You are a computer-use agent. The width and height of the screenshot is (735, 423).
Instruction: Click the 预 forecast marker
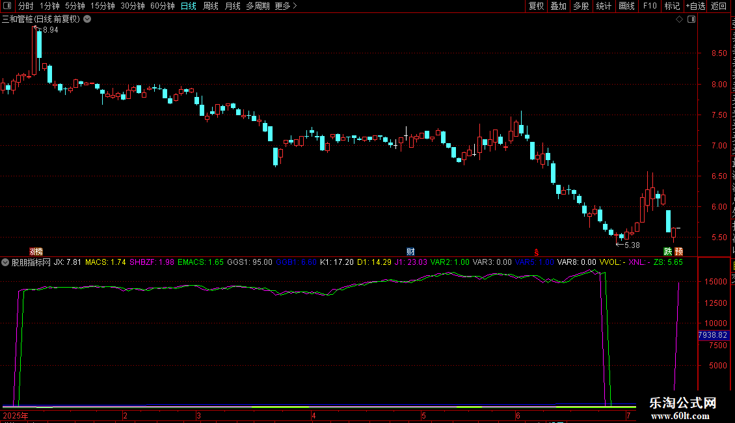(679, 251)
